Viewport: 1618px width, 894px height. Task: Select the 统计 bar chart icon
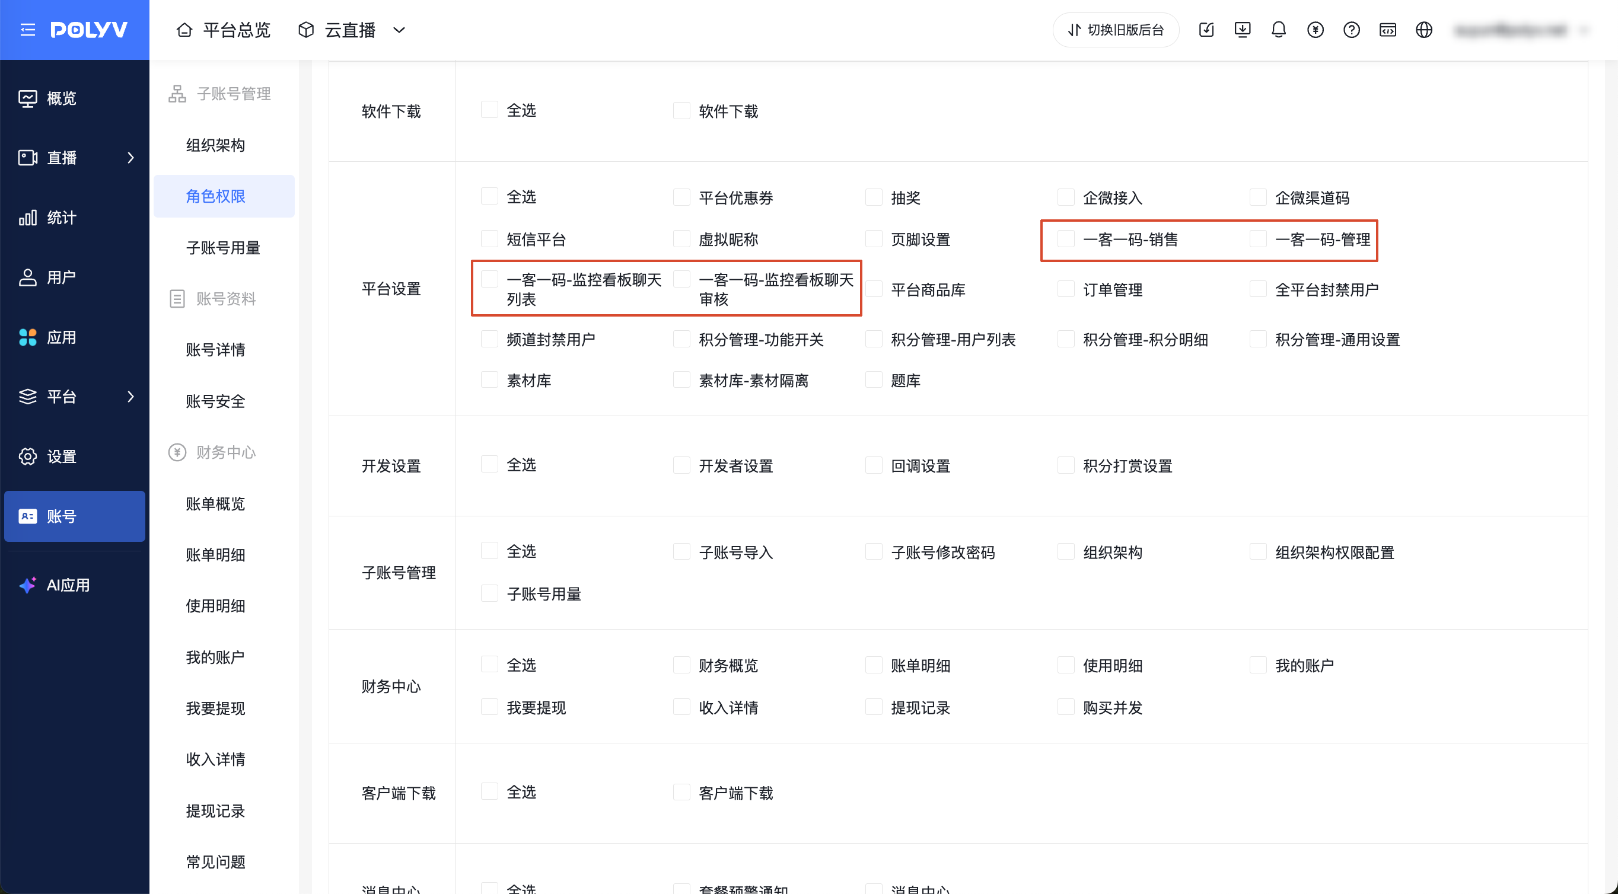pyautogui.click(x=28, y=217)
